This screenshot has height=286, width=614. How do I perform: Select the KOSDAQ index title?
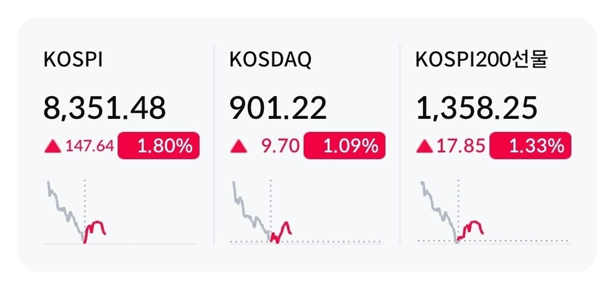pyautogui.click(x=271, y=60)
